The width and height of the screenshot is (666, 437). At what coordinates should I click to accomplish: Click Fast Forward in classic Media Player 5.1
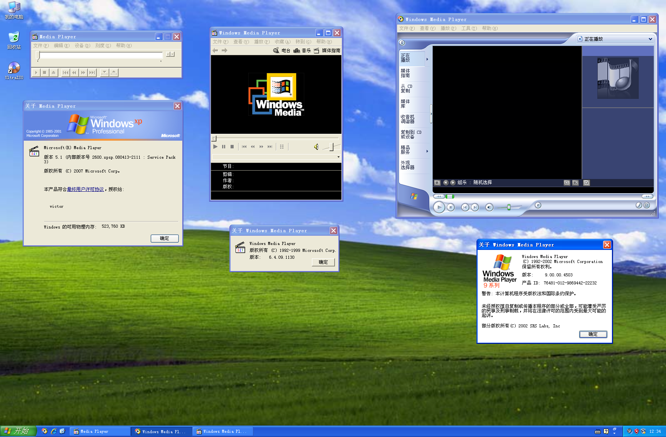[83, 72]
